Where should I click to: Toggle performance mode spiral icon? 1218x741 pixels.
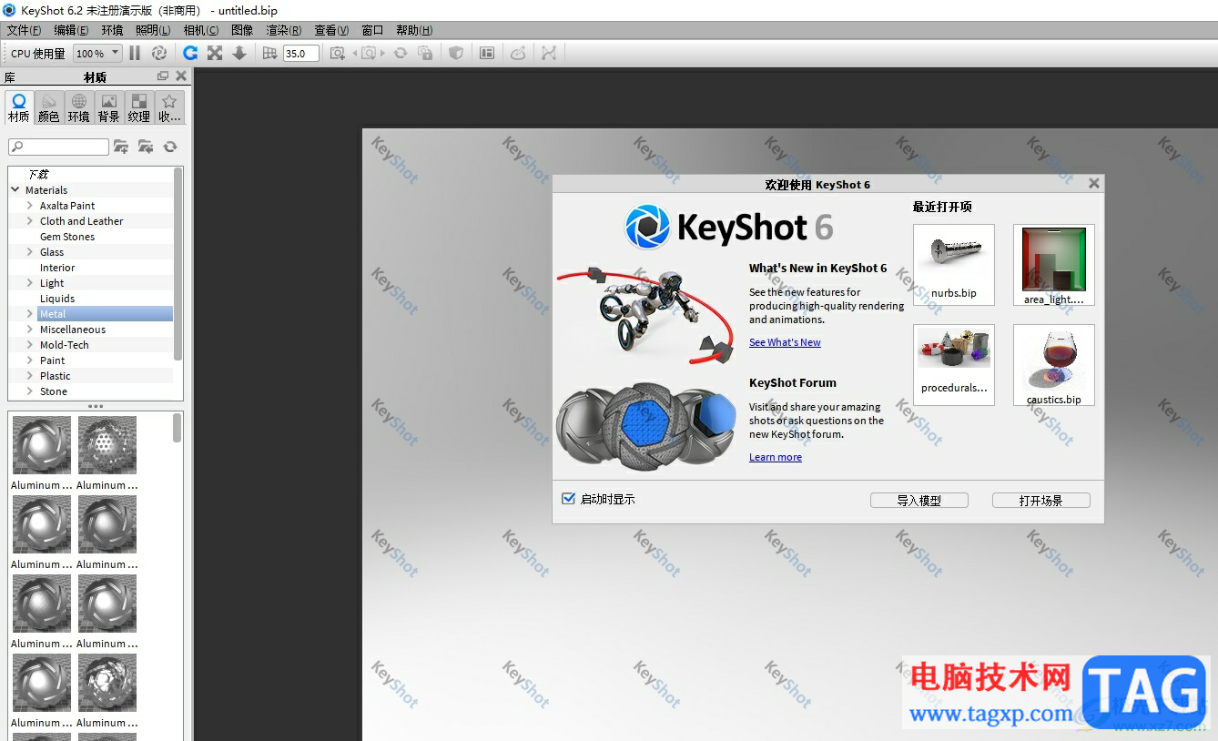pyautogui.click(x=158, y=54)
